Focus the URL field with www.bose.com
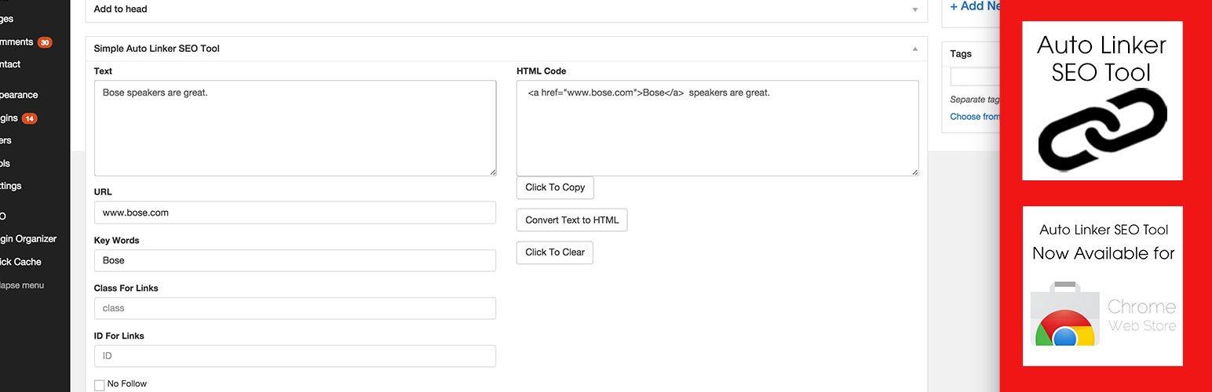The image size is (1212, 392). point(295,212)
